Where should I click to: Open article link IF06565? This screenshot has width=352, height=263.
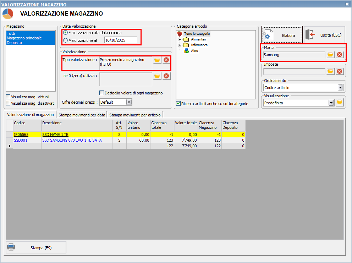[21, 135]
